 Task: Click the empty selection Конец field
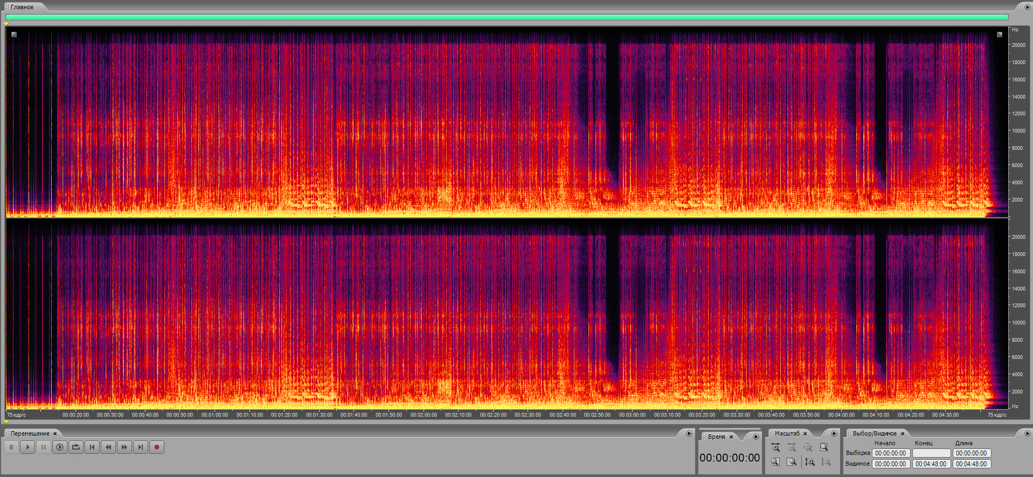tap(931, 453)
